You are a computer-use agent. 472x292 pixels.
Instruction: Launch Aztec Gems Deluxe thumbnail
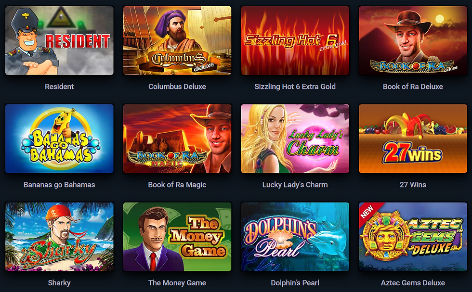(413, 237)
